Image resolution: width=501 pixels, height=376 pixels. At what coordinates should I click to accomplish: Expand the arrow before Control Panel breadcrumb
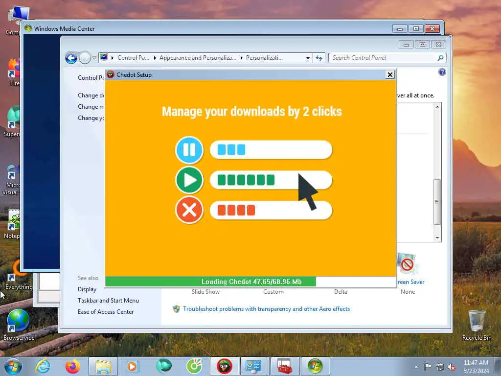click(x=113, y=58)
